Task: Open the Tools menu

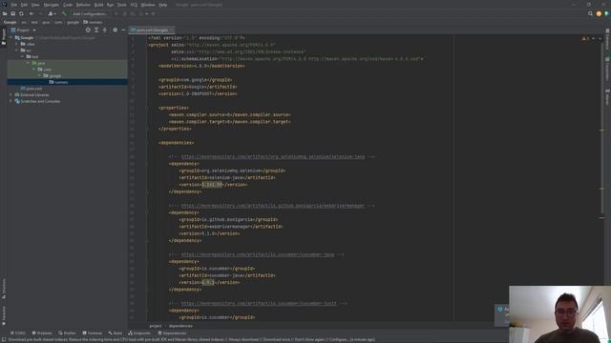Action: point(122,5)
